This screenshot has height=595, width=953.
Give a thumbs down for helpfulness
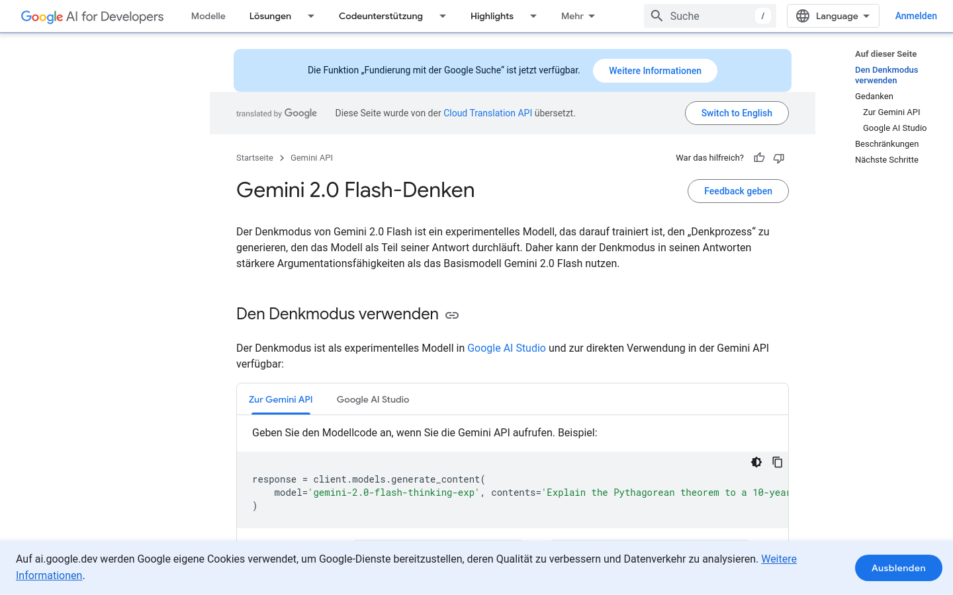[x=779, y=158]
